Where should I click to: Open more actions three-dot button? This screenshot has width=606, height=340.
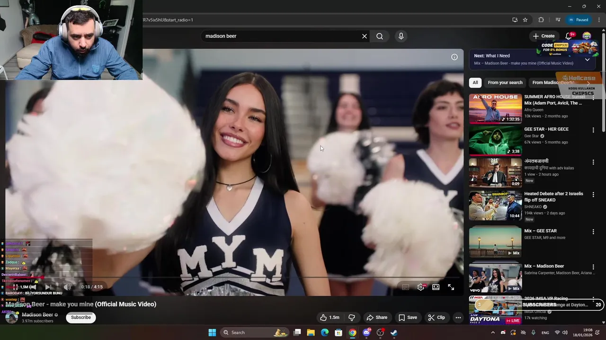(x=458, y=317)
